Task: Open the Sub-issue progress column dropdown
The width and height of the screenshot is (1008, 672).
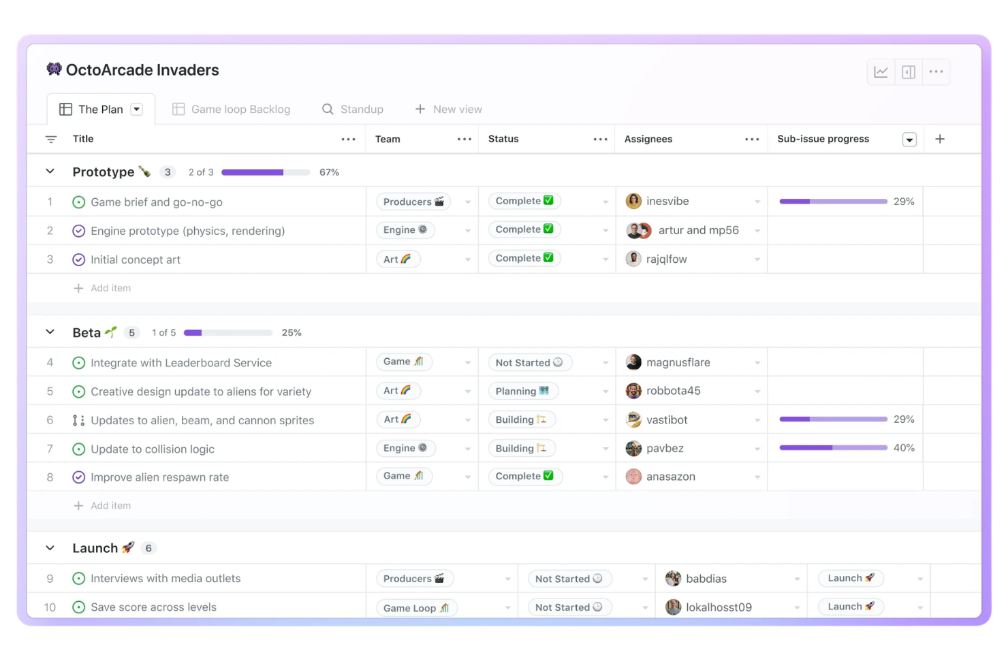Action: 909,138
